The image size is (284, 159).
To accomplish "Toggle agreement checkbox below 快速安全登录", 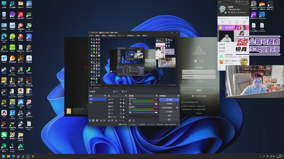I will pyautogui.click(x=182, y=102).
